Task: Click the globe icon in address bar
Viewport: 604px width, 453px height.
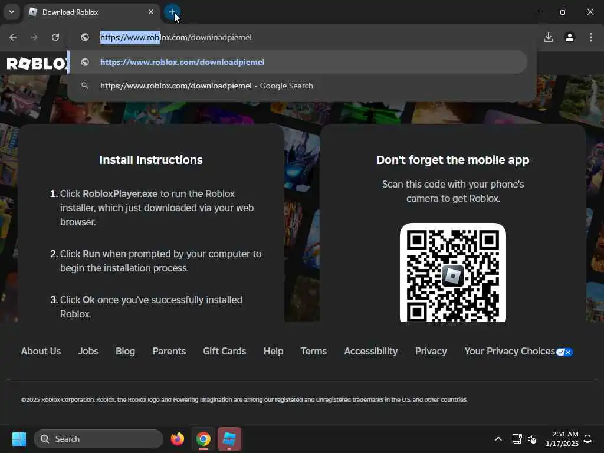Action: pos(85,37)
